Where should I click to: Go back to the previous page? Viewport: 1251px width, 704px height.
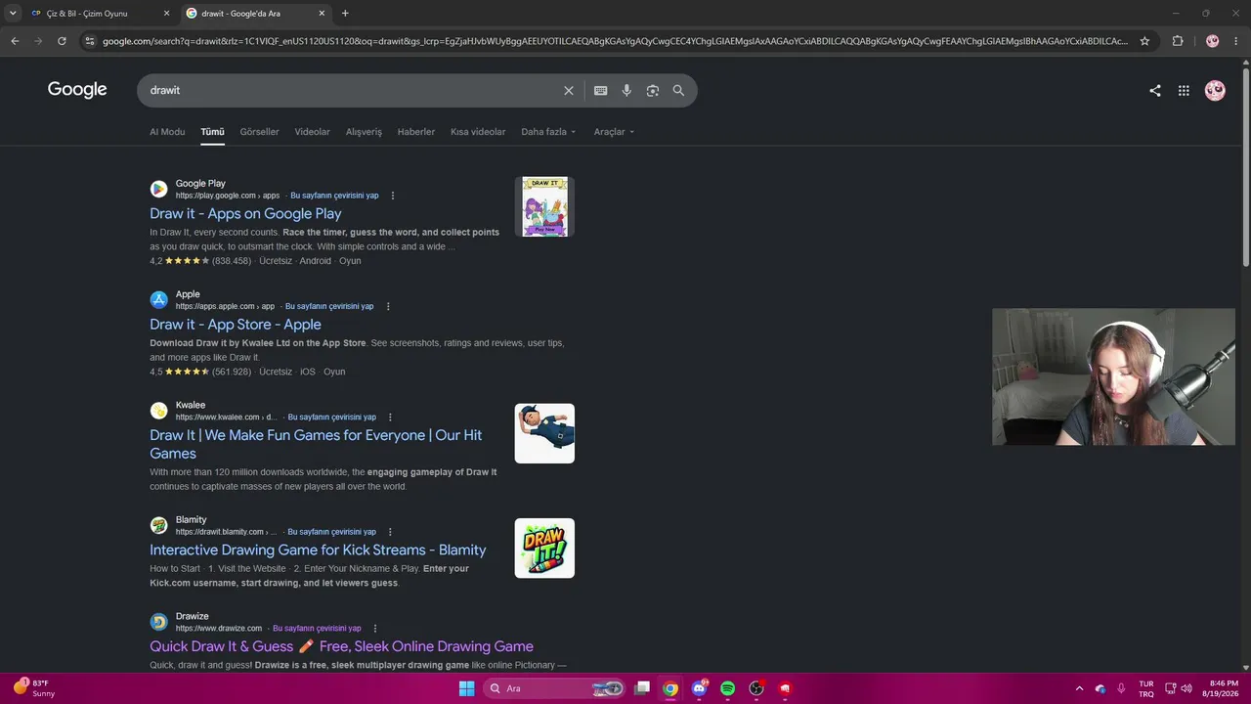click(15, 41)
